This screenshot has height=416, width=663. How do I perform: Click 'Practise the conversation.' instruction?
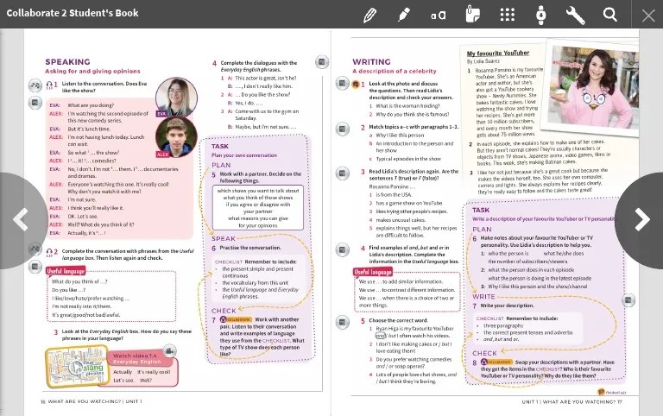250,248
